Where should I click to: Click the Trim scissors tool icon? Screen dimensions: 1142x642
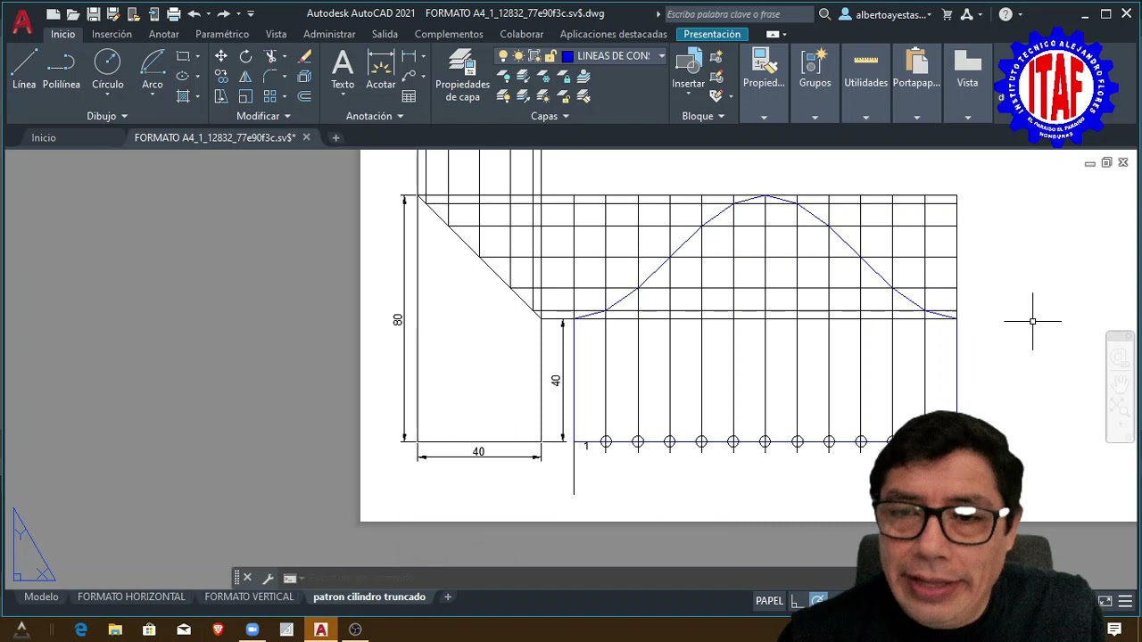point(271,56)
